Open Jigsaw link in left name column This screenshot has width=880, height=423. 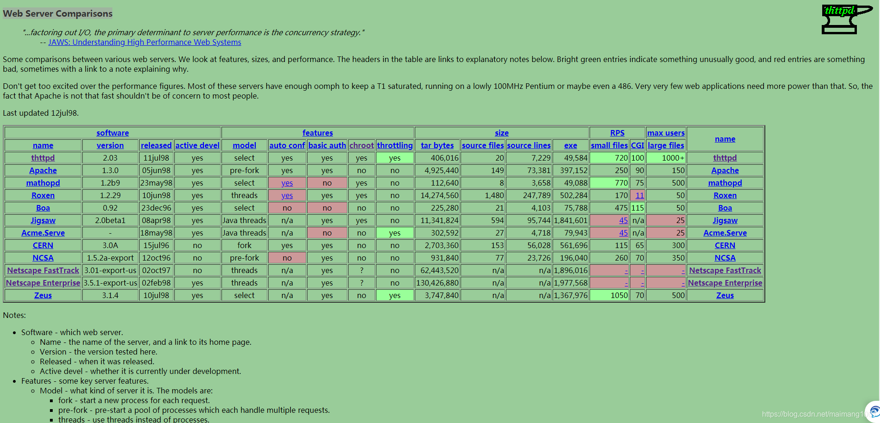43,220
